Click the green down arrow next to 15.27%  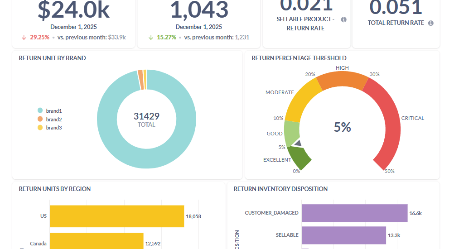(150, 38)
